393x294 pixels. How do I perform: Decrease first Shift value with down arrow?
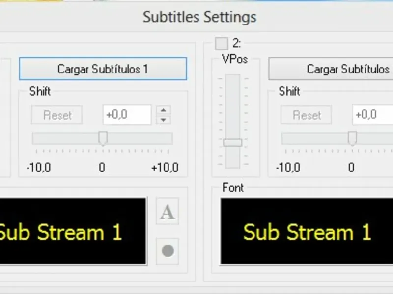(164, 120)
